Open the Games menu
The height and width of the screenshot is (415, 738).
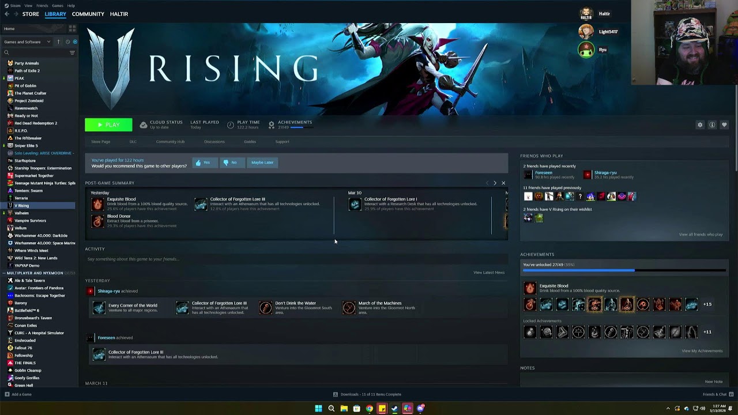tap(58, 6)
